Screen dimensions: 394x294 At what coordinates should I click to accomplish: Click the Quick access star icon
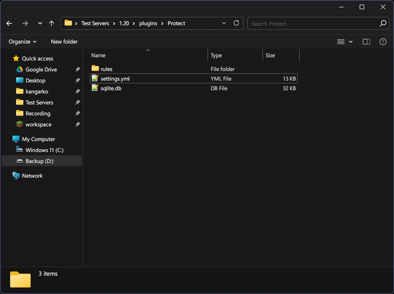(16, 58)
